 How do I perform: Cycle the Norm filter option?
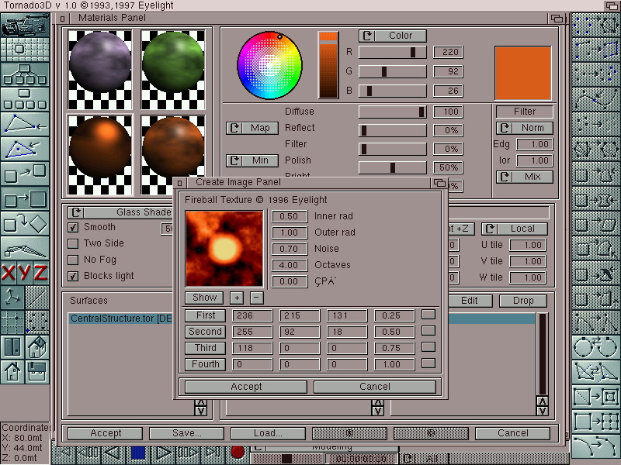click(x=525, y=128)
